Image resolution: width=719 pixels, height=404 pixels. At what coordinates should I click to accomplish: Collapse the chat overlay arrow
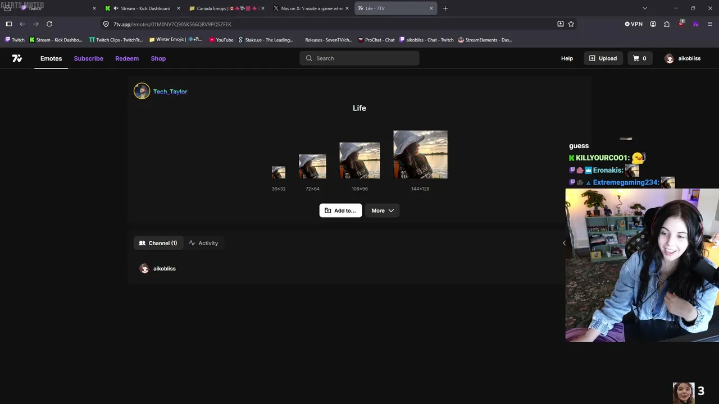click(x=564, y=243)
